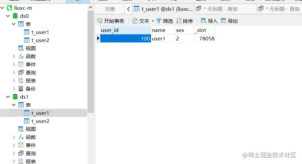The width and height of the screenshot is (302, 164).
Task: Select t_user1 under ds0
Action: tap(40, 32)
